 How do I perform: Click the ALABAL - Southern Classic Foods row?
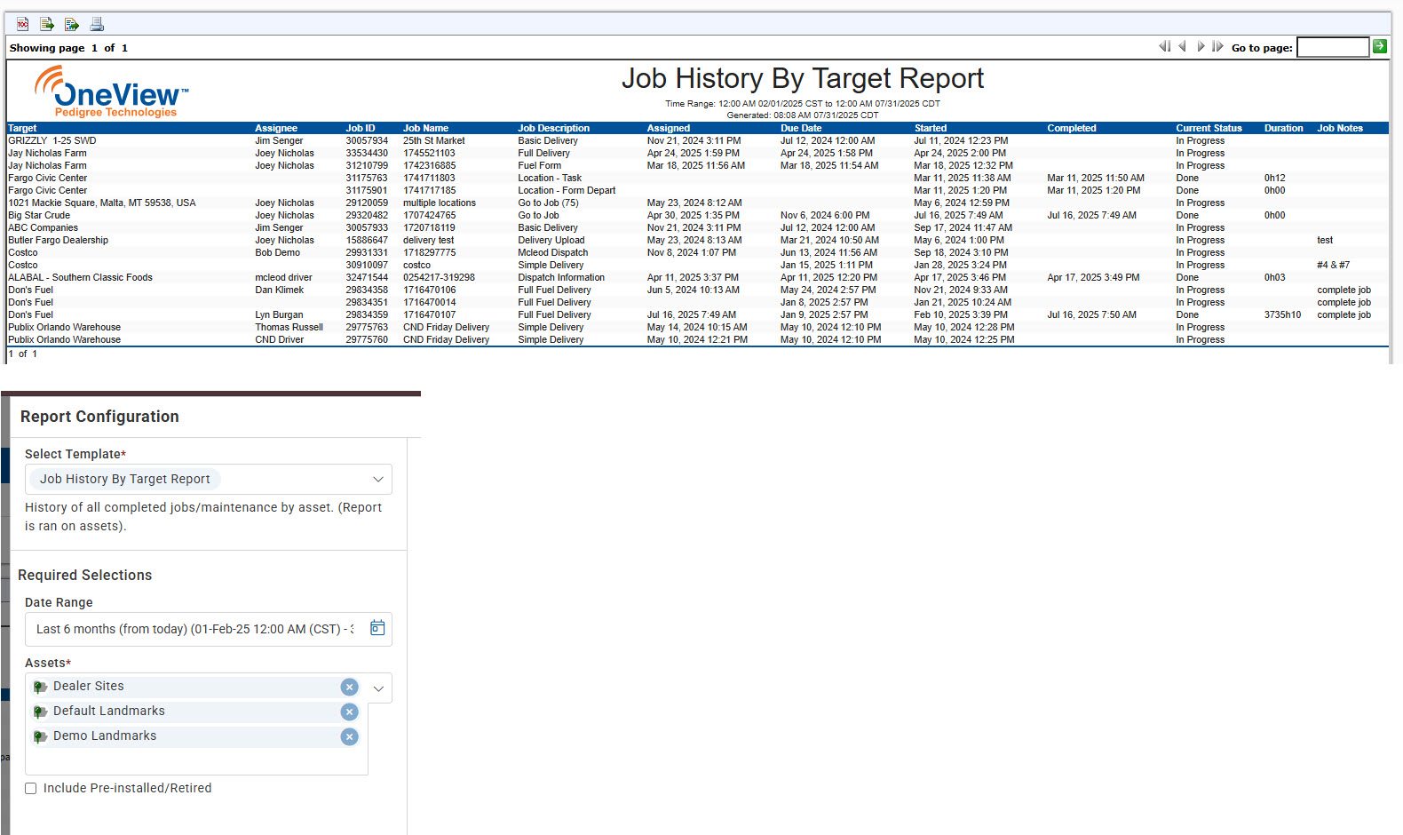coord(697,277)
